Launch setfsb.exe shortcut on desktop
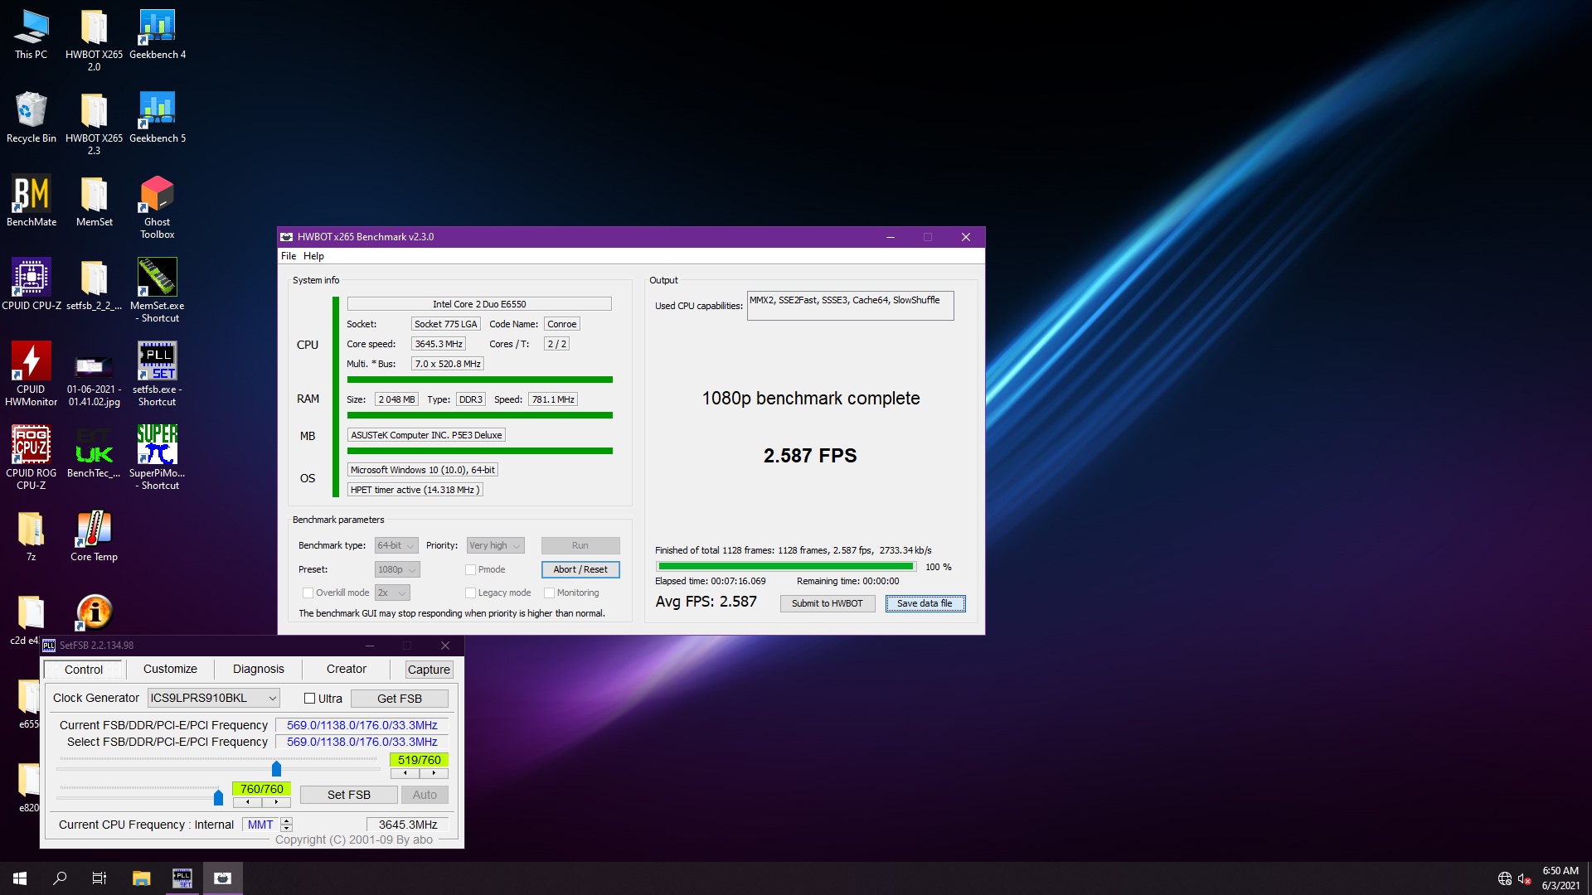 pyautogui.click(x=158, y=374)
